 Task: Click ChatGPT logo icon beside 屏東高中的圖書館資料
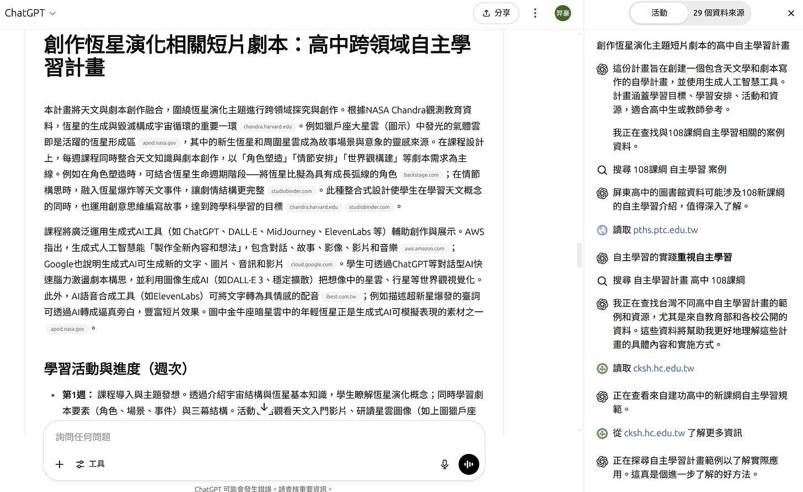coord(602,193)
